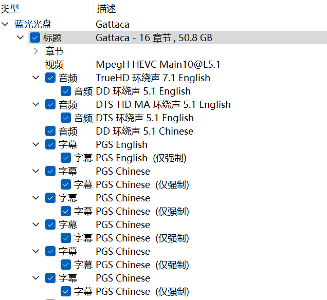Select 'MpegH HEVC Main10@L5.1' video description

(x=158, y=65)
